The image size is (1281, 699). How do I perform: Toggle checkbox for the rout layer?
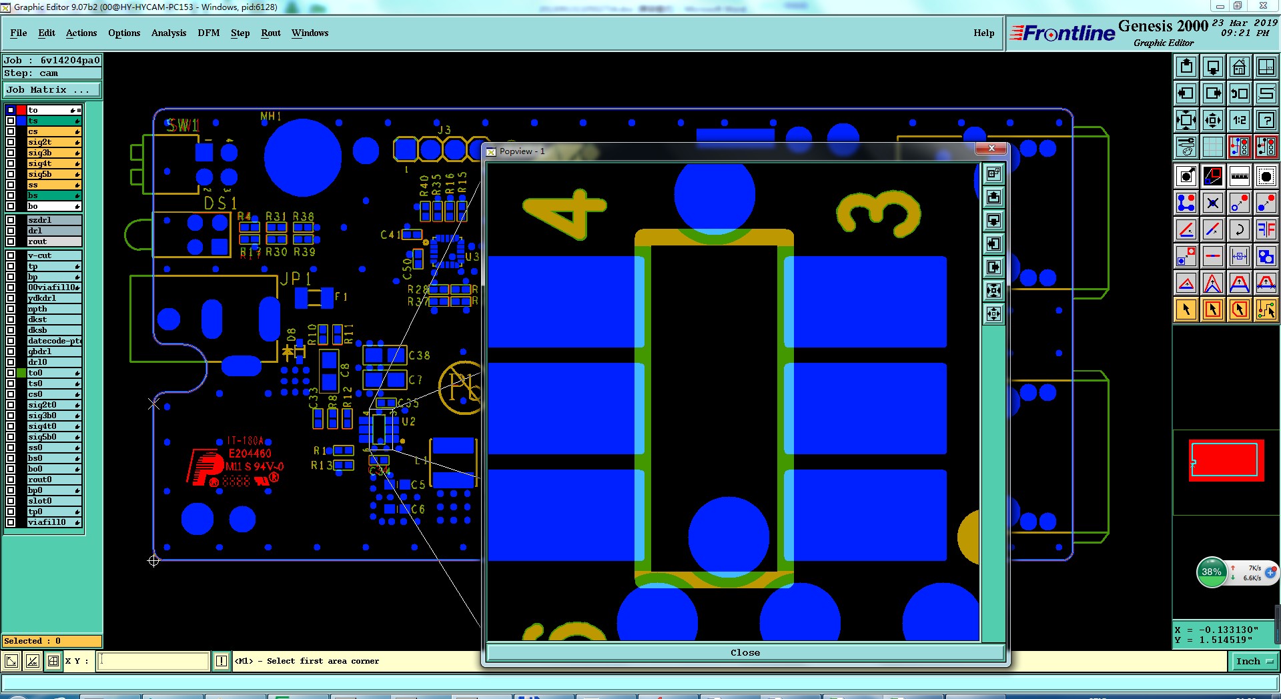point(11,241)
